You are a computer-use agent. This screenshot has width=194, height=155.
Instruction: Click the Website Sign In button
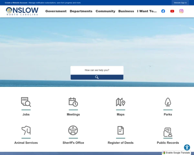(x=180, y=3)
